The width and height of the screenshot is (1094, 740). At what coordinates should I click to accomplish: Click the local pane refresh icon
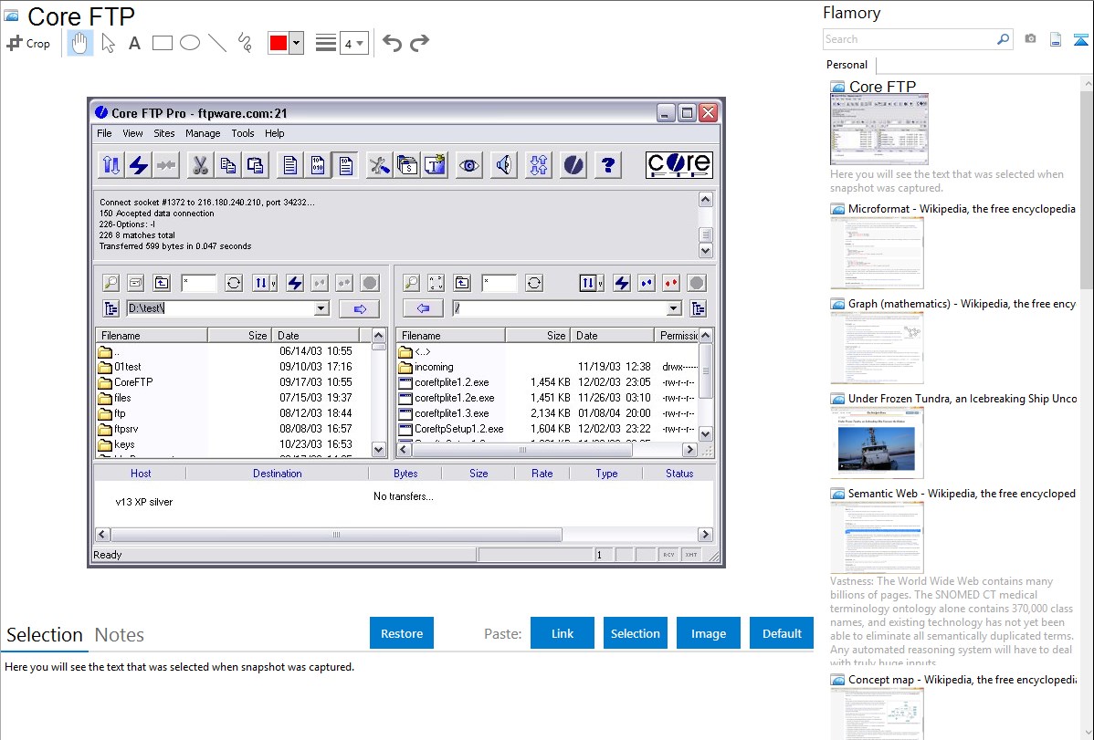[234, 283]
